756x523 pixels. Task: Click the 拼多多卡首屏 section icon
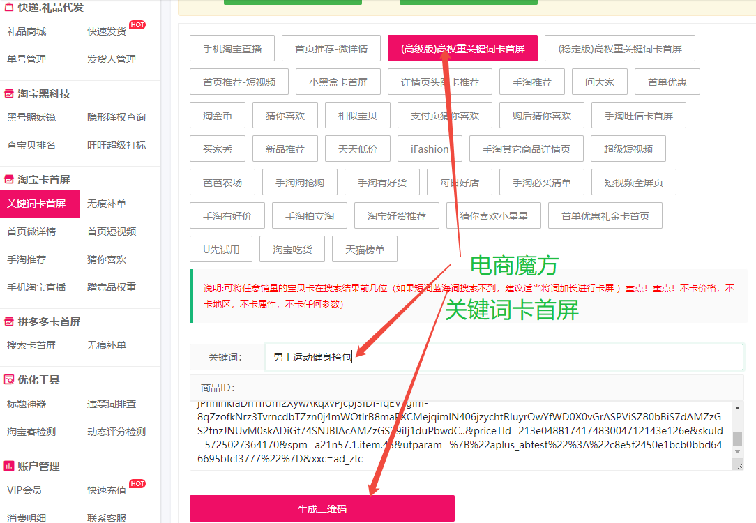[x=8, y=321]
